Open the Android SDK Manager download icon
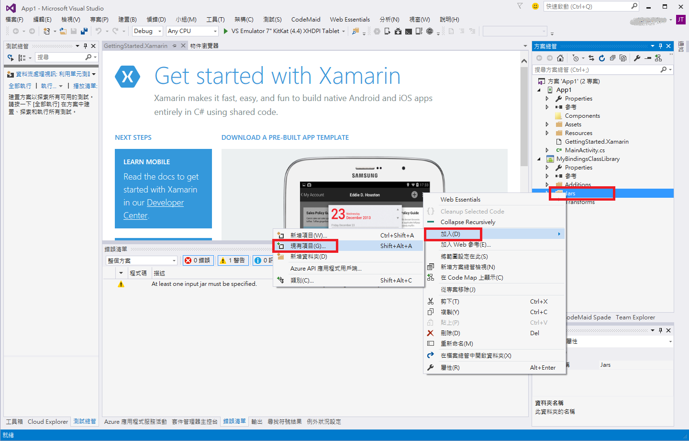Viewport: 689px width, 441px height. [398, 31]
